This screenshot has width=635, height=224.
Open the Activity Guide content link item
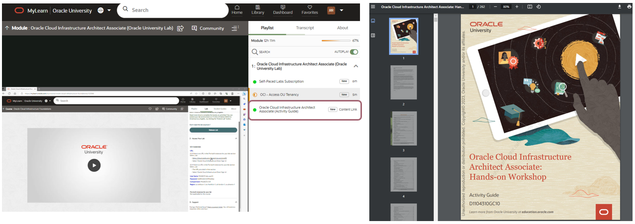coord(305,109)
